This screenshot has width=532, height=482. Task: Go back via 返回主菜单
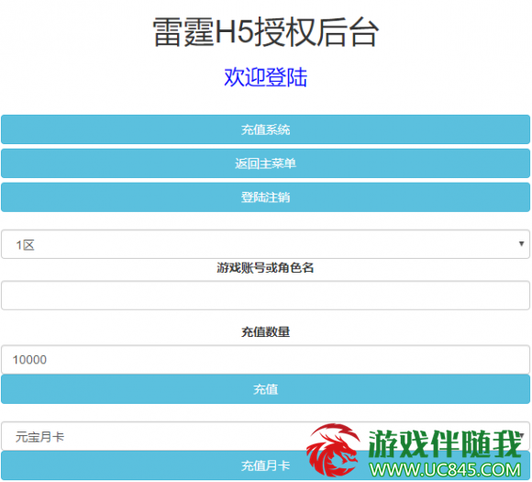[x=266, y=163]
